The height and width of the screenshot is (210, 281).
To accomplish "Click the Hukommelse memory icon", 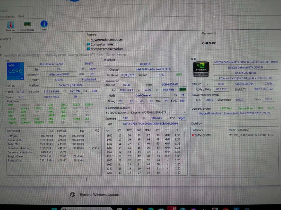I will [27, 24].
